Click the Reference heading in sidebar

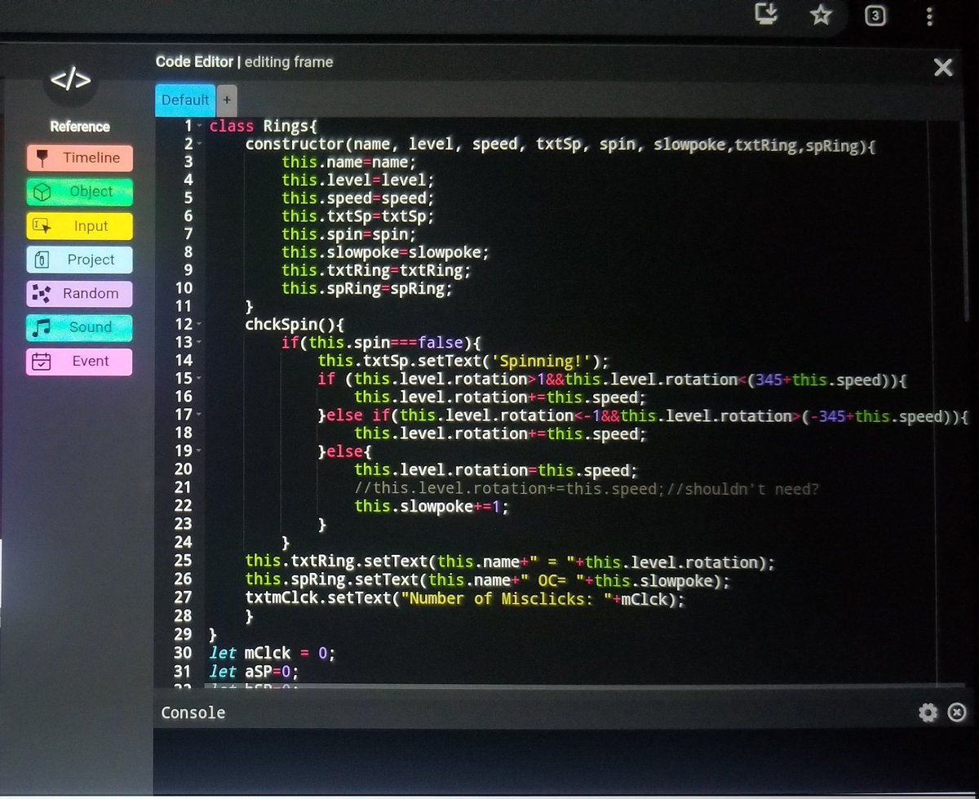pyautogui.click(x=80, y=127)
